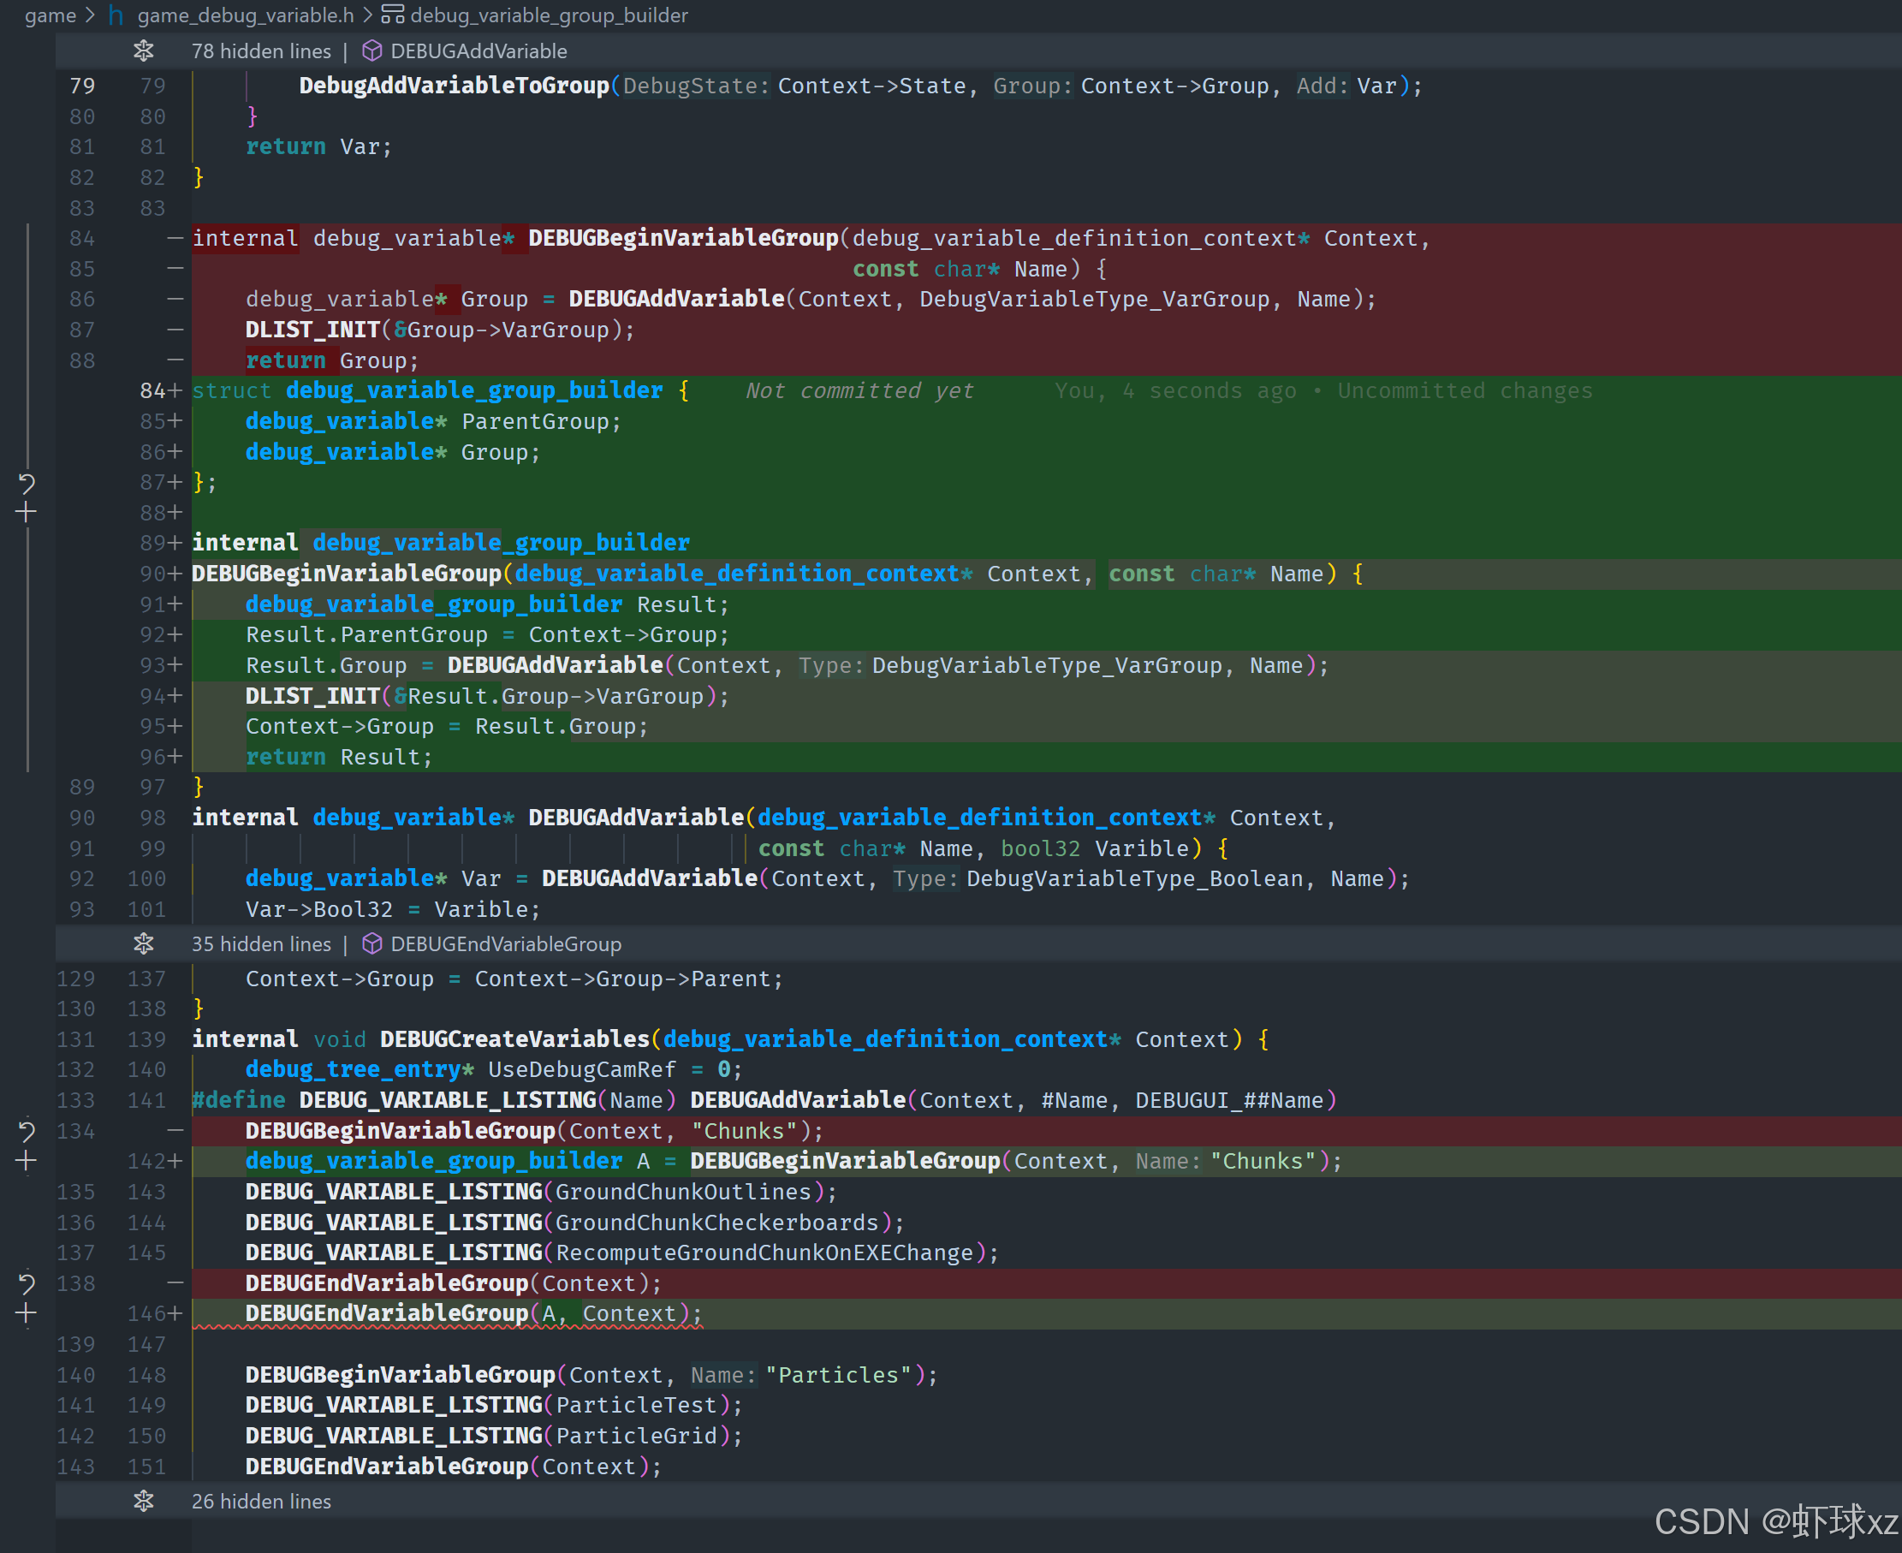This screenshot has height=1553, width=1902.
Task: Expand the 78 hidden lines region
Action: (143, 51)
